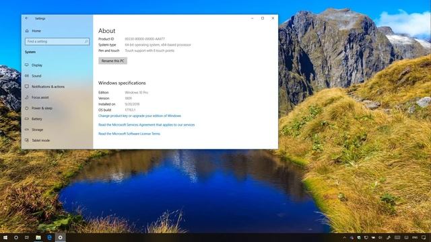Open the touch keyboard from system tray

click(397, 237)
